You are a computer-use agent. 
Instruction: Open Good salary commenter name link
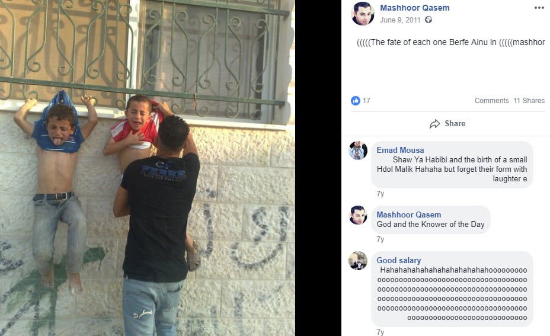click(398, 260)
